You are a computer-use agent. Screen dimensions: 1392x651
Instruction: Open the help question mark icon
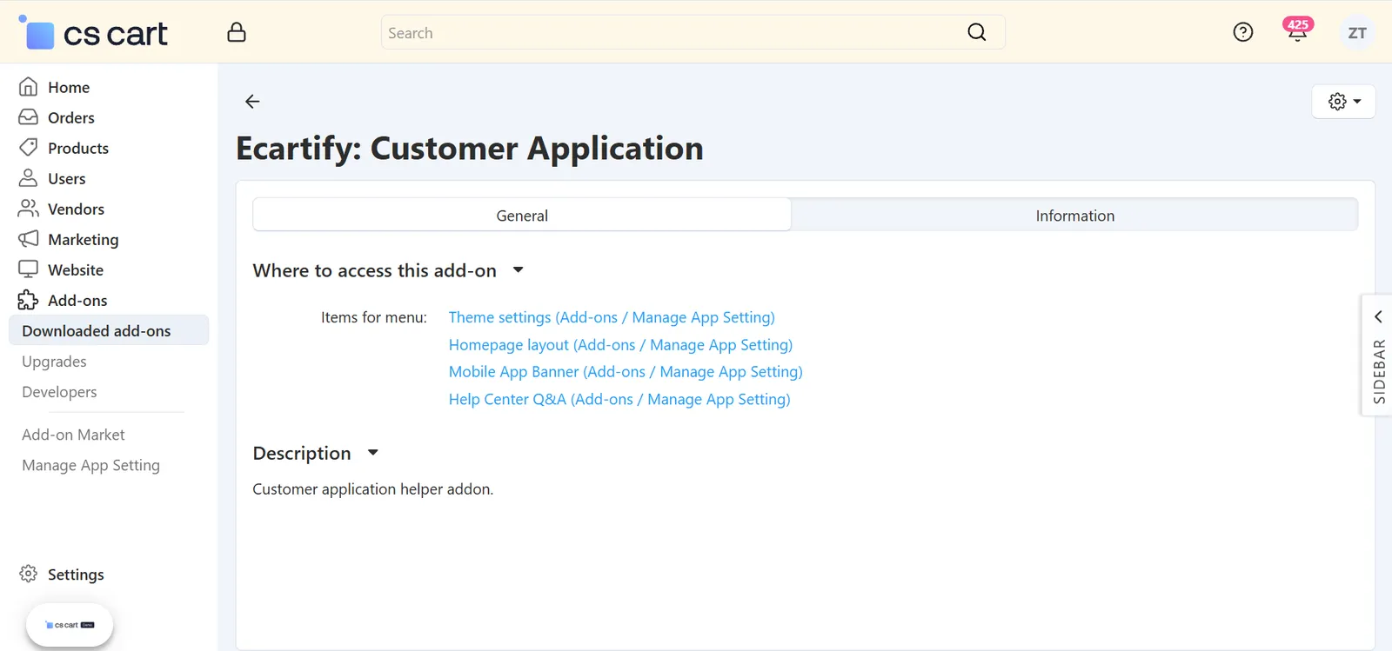1243,32
